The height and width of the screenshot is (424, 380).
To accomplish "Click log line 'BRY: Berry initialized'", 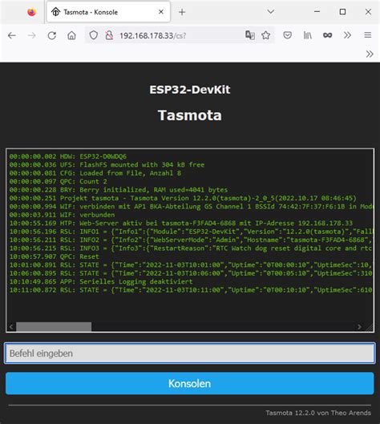I will (x=119, y=190).
